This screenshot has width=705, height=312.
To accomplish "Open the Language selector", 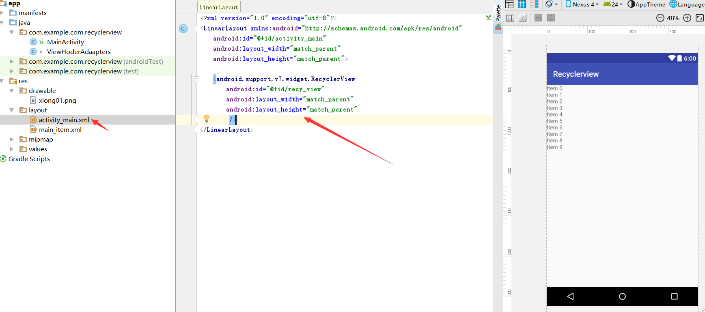I will pyautogui.click(x=687, y=4).
